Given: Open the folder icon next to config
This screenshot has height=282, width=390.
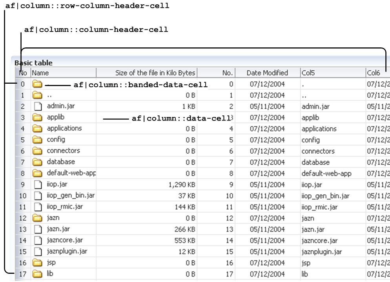Looking at the screenshot, I should [x=37, y=139].
